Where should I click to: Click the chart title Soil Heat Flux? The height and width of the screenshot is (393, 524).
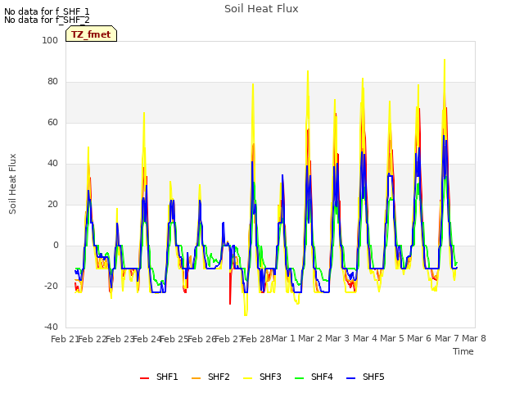(x=261, y=9)
